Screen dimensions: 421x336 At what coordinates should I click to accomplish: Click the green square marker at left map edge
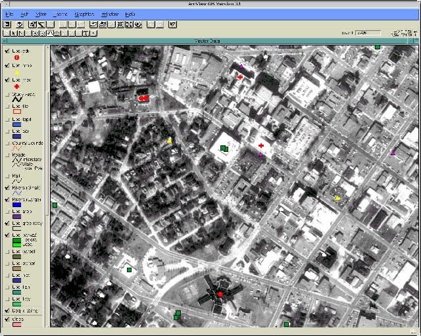pyautogui.click(x=55, y=205)
